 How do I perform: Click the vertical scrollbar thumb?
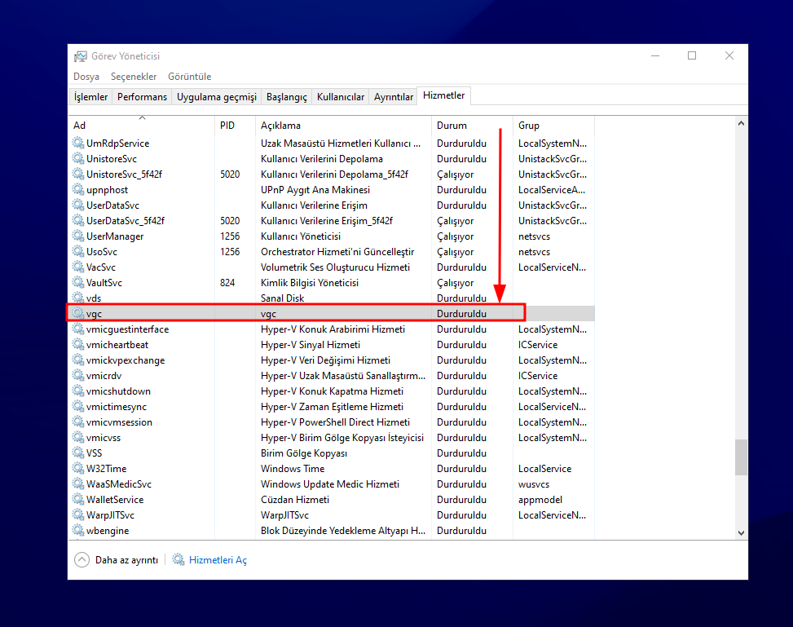point(741,457)
